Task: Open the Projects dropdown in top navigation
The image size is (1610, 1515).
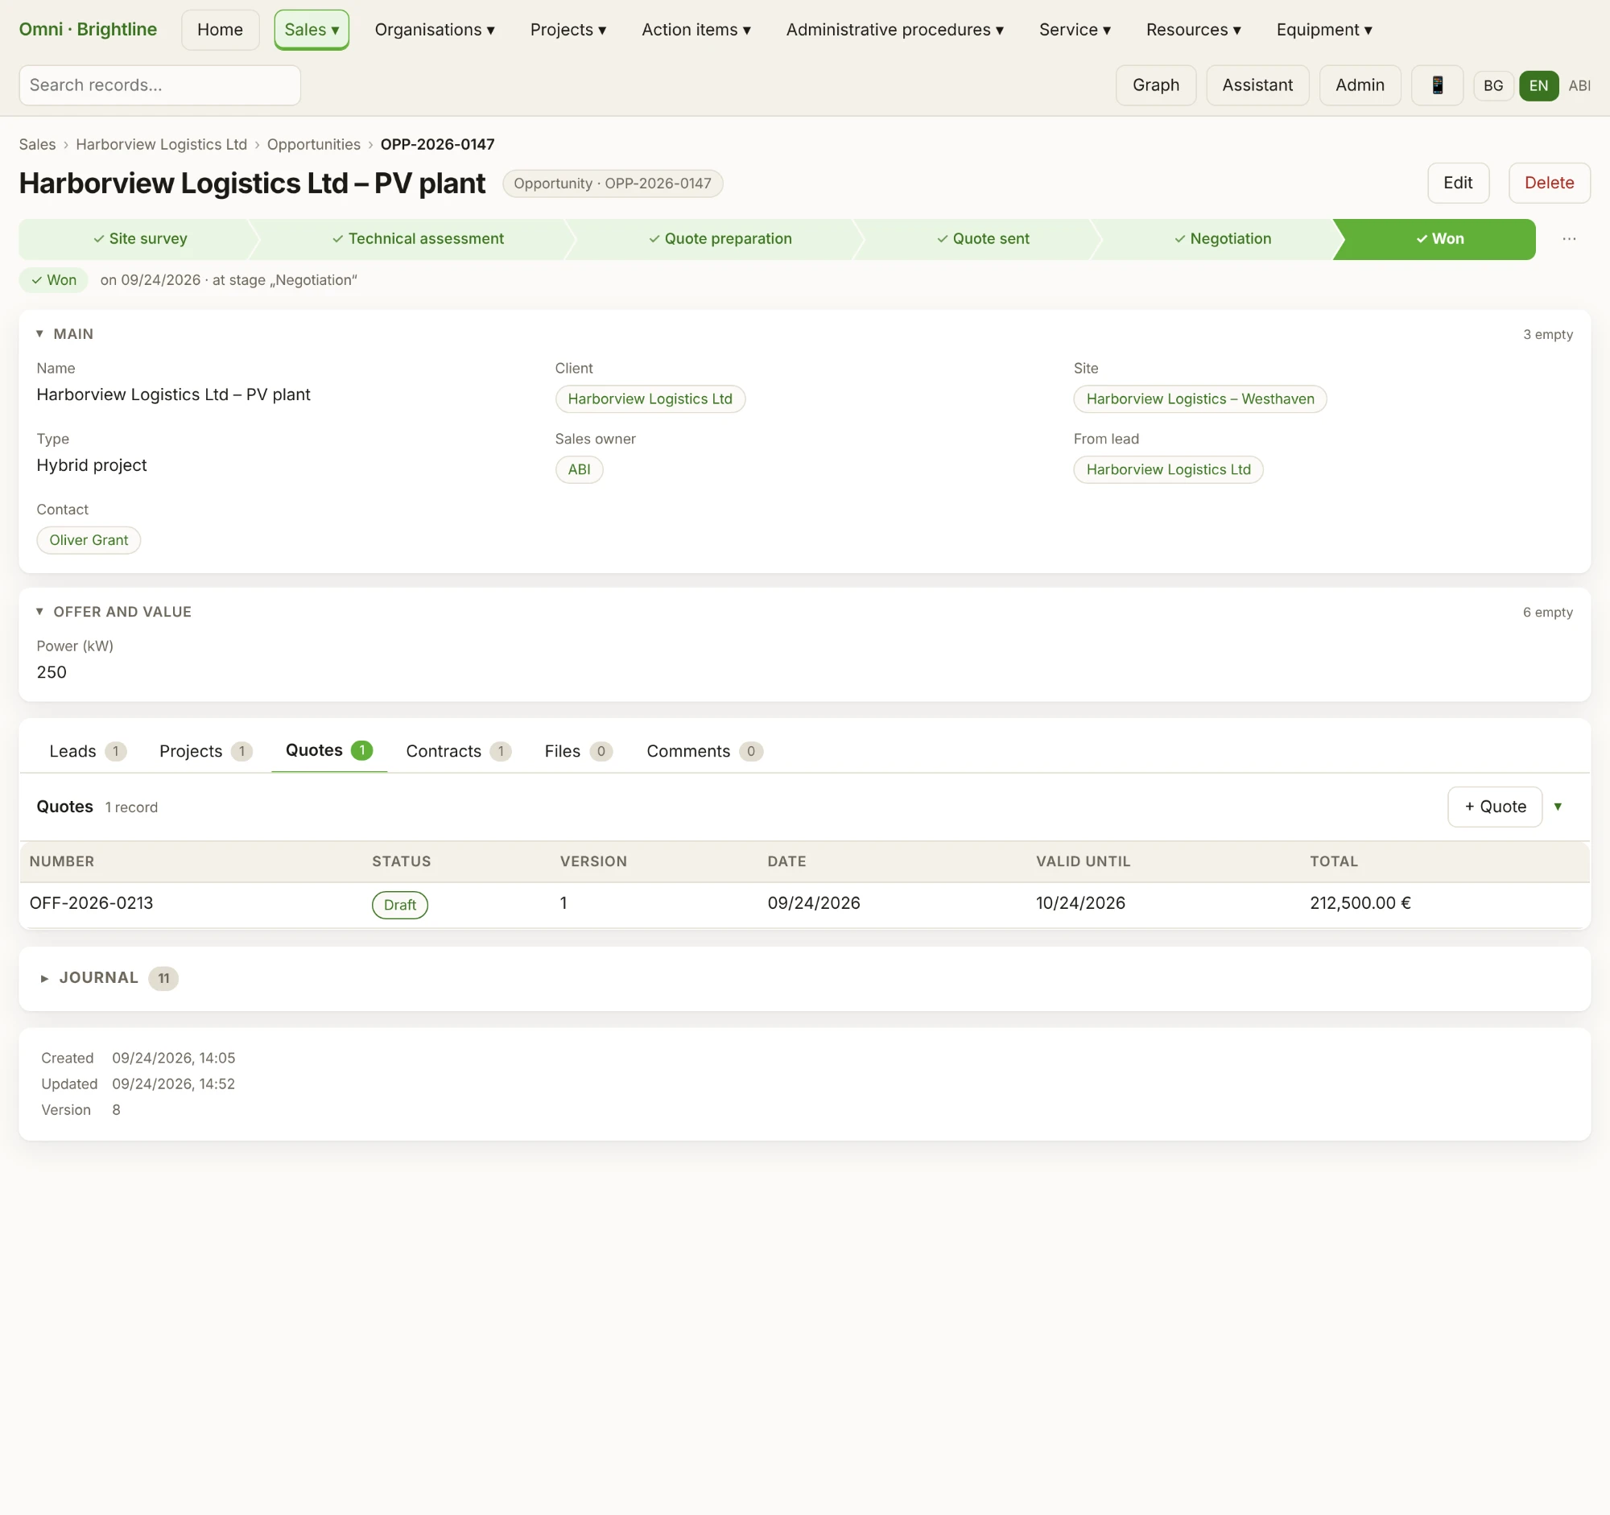Action: click(568, 30)
